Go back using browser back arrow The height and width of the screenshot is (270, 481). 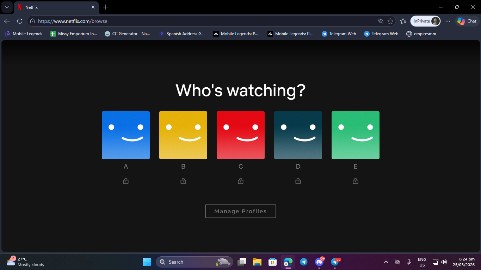point(7,21)
